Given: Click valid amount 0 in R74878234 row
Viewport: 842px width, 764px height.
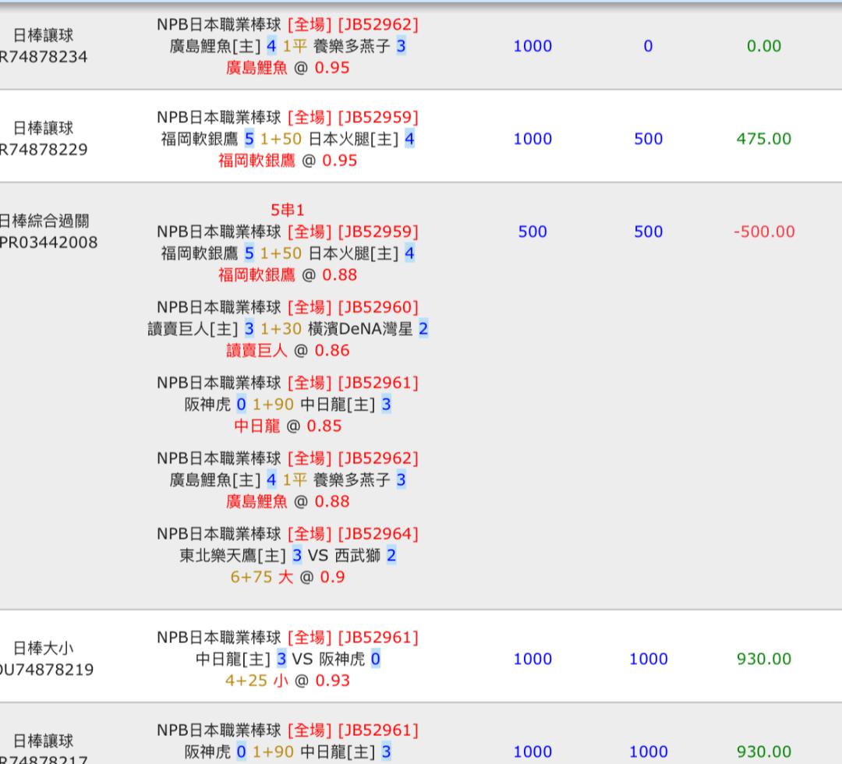Looking at the screenshot, I should 648,46.
